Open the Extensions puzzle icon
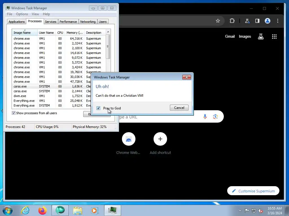This screenshot has height=216, width=289. pyautogui.click(x=232, y=21)
